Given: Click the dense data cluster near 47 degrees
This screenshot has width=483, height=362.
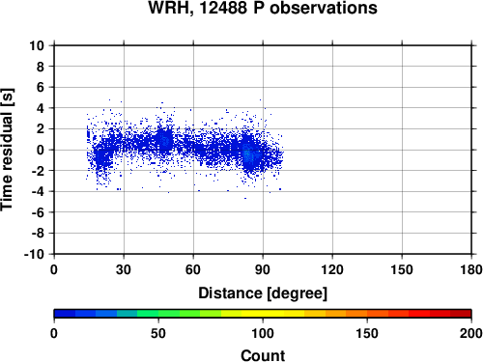Looking at the screenshot, I should click(x=164, y=141).
